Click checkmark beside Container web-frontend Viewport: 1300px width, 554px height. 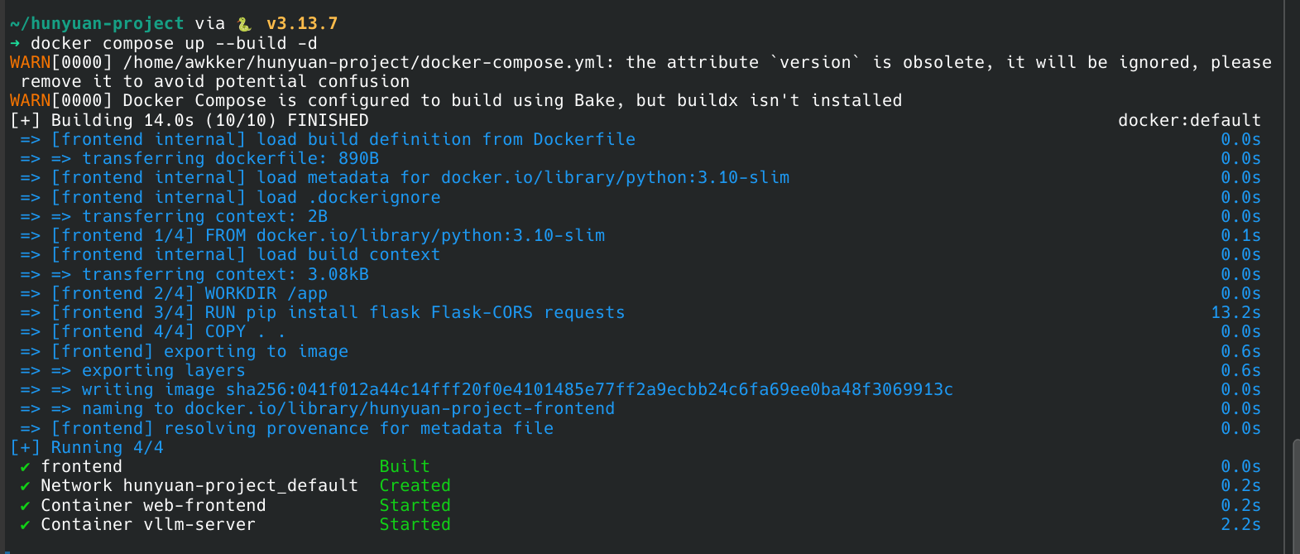click(25, 506)
